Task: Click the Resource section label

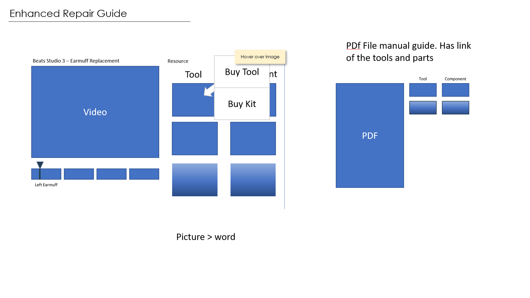Action: point(178,61)
